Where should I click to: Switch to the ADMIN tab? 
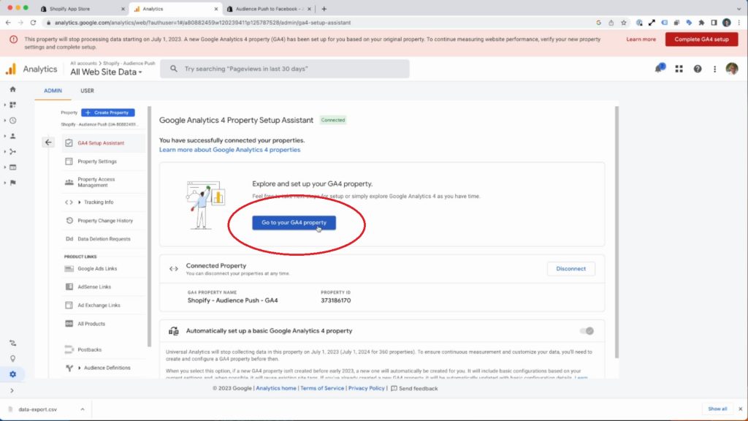click(x=53, y=91)
